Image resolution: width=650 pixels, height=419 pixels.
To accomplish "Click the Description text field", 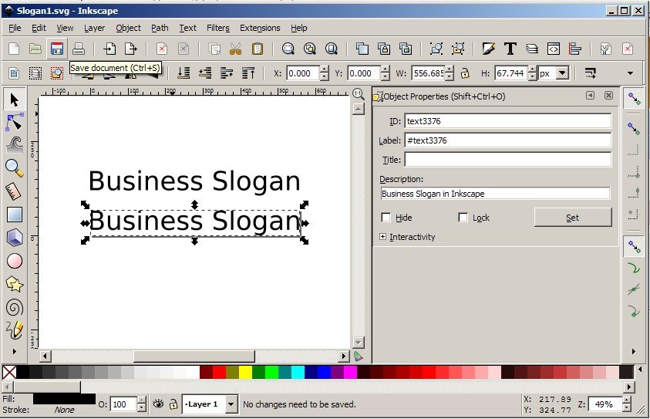I will [495, 194].
